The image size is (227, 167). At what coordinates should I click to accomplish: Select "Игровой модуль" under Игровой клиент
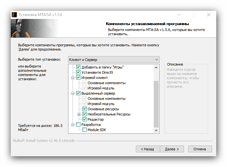[x=101, y=88]
